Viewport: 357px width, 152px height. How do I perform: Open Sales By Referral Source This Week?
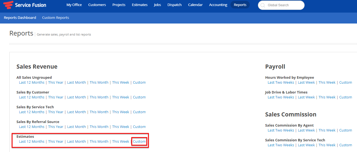click(121, 127)
